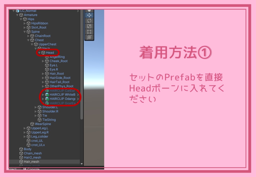Collapse the Head bone hierarchy
Viewport: 256px width, 177px height.
(39, 53)
